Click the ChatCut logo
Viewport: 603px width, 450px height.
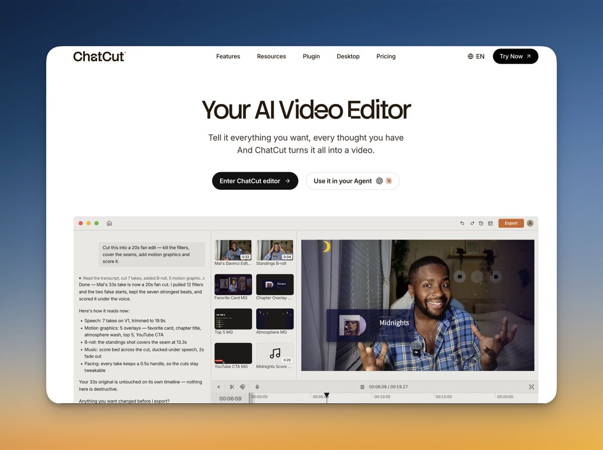click(x=99, y=56)
